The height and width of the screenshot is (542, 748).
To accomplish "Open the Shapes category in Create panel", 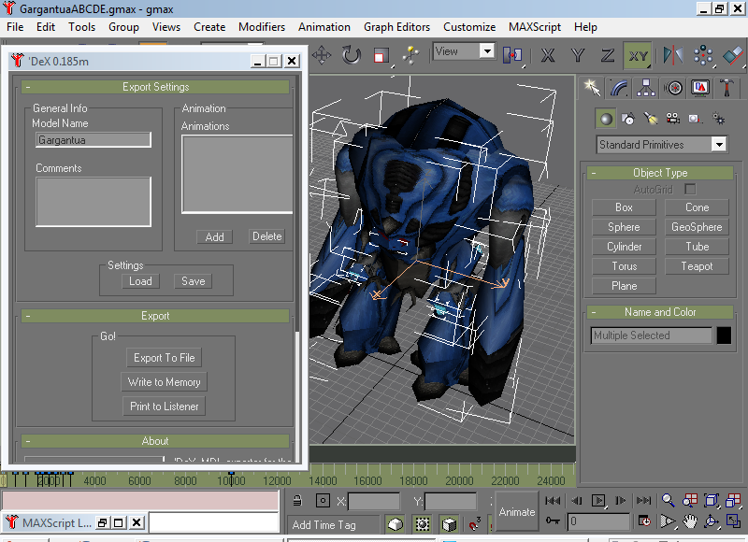I will coord(628,119).
